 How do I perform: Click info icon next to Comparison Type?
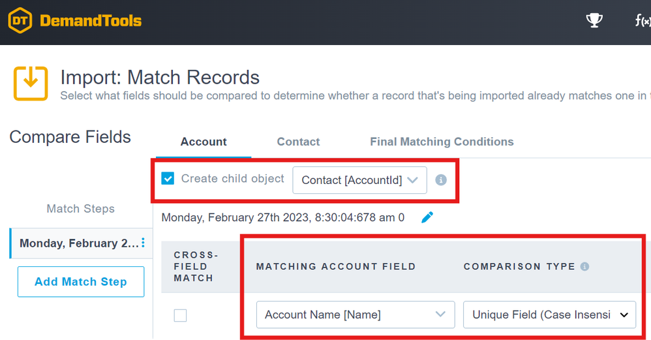click(x=584, y=266)
